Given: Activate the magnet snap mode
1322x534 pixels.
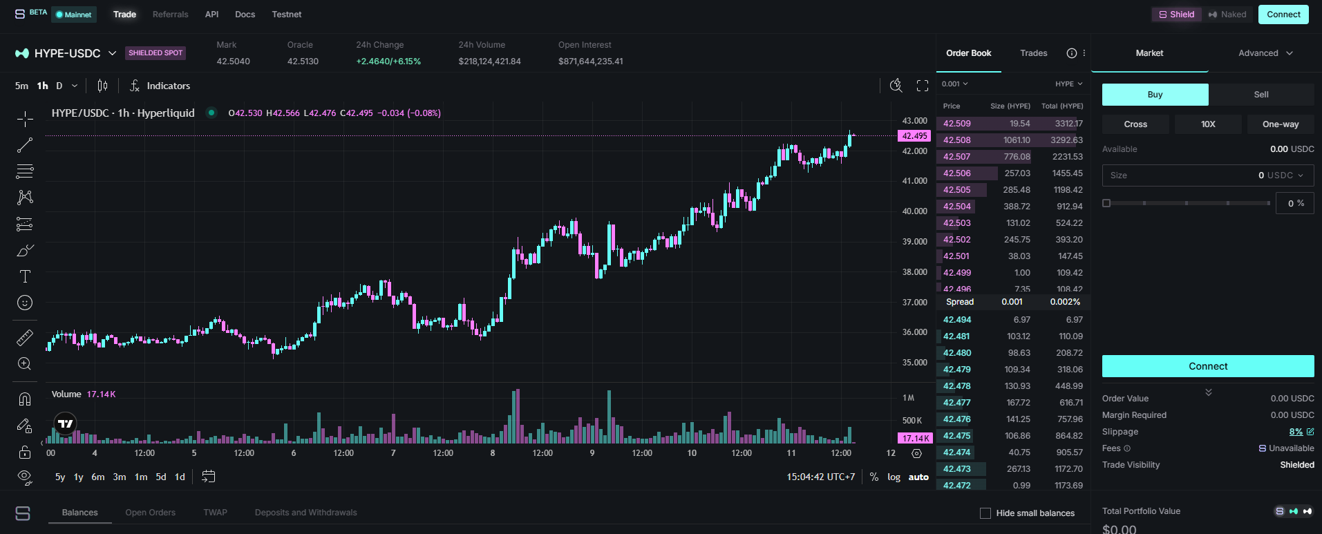Looking at the screenshot, I should click(x=25, y=399).
